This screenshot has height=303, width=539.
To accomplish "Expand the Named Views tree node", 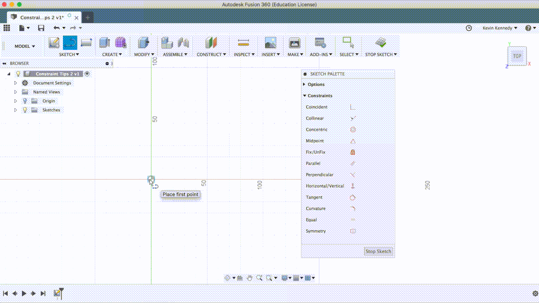I will pos(15,92).
